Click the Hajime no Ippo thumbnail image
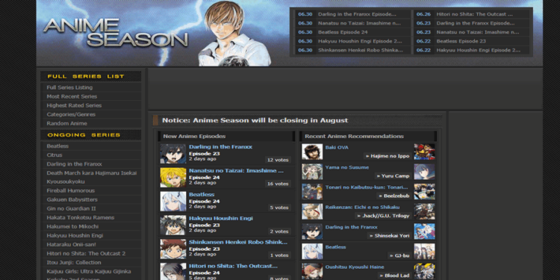The image size is (560, 280). [424, 152]
